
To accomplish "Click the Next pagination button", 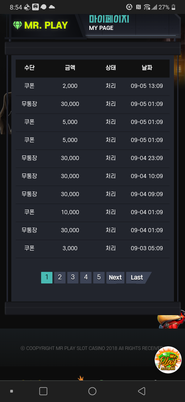I will pos(115,278).
